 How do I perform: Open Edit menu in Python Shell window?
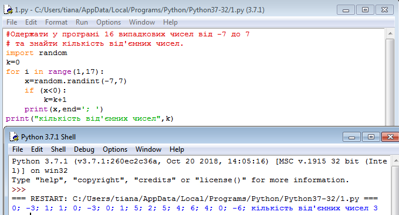pyautogui.click(x=37, y=149)
